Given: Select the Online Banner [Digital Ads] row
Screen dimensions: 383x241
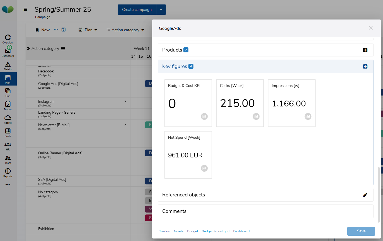Looking at the screenshot, I should click(78, 162).
